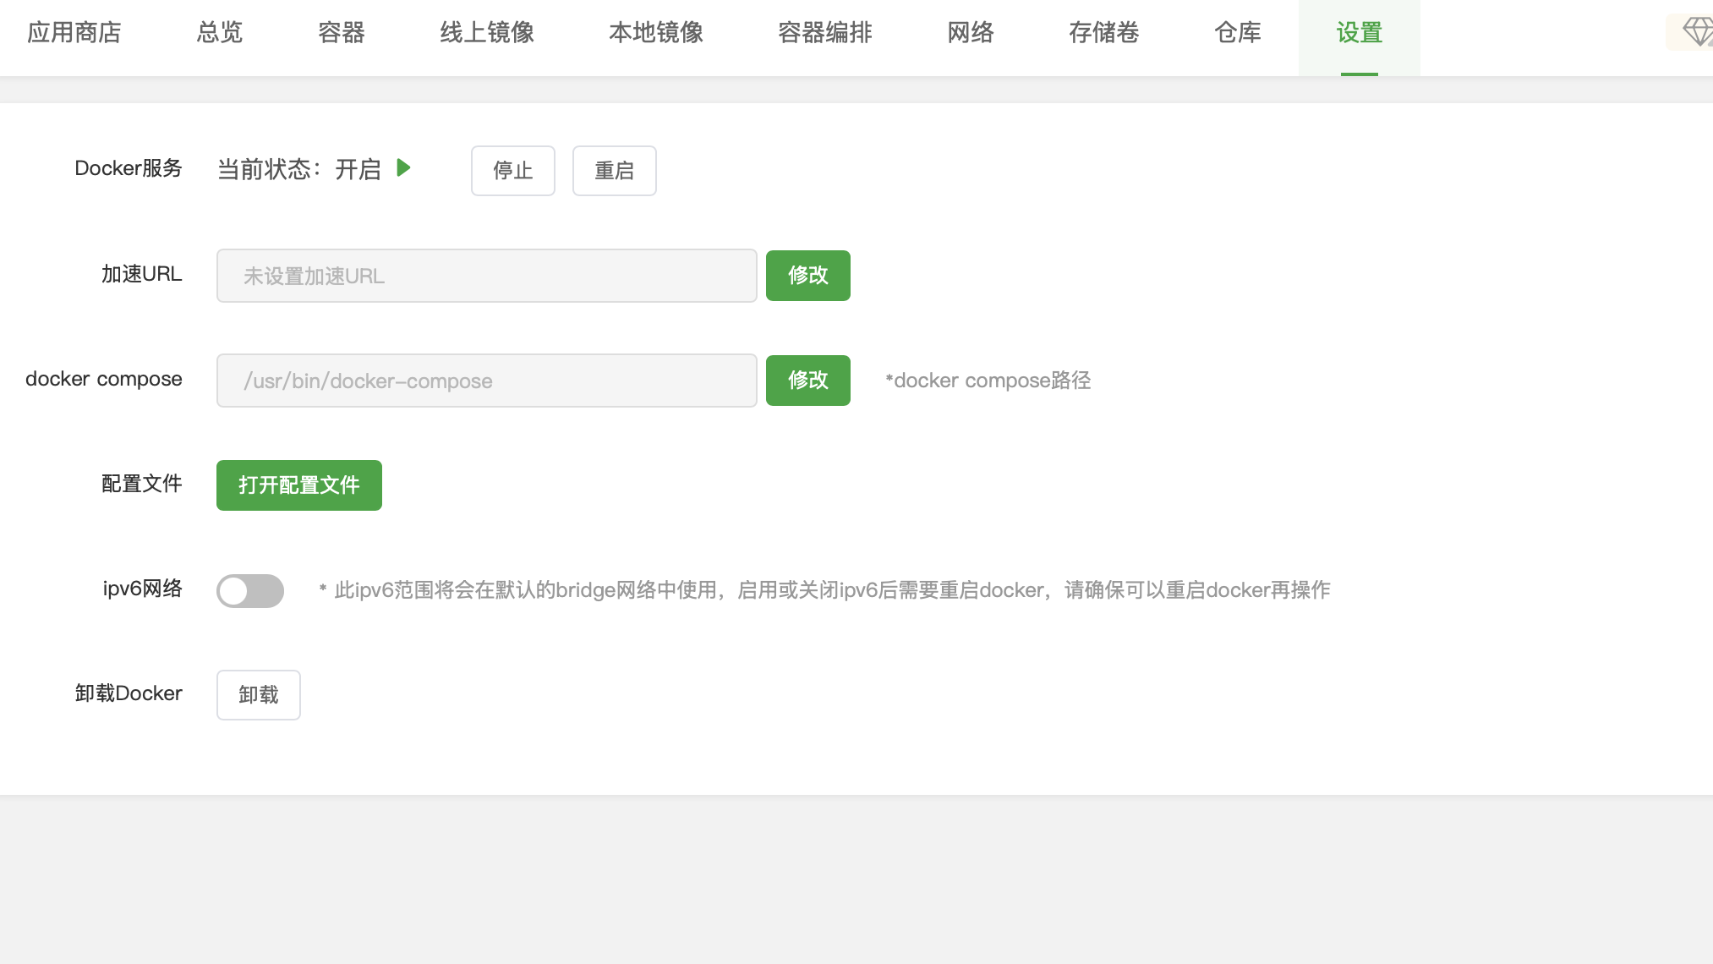Click the 加速URL input field
The height and width of the screenshot is (964, 1713).
click(x=487, y=276)
